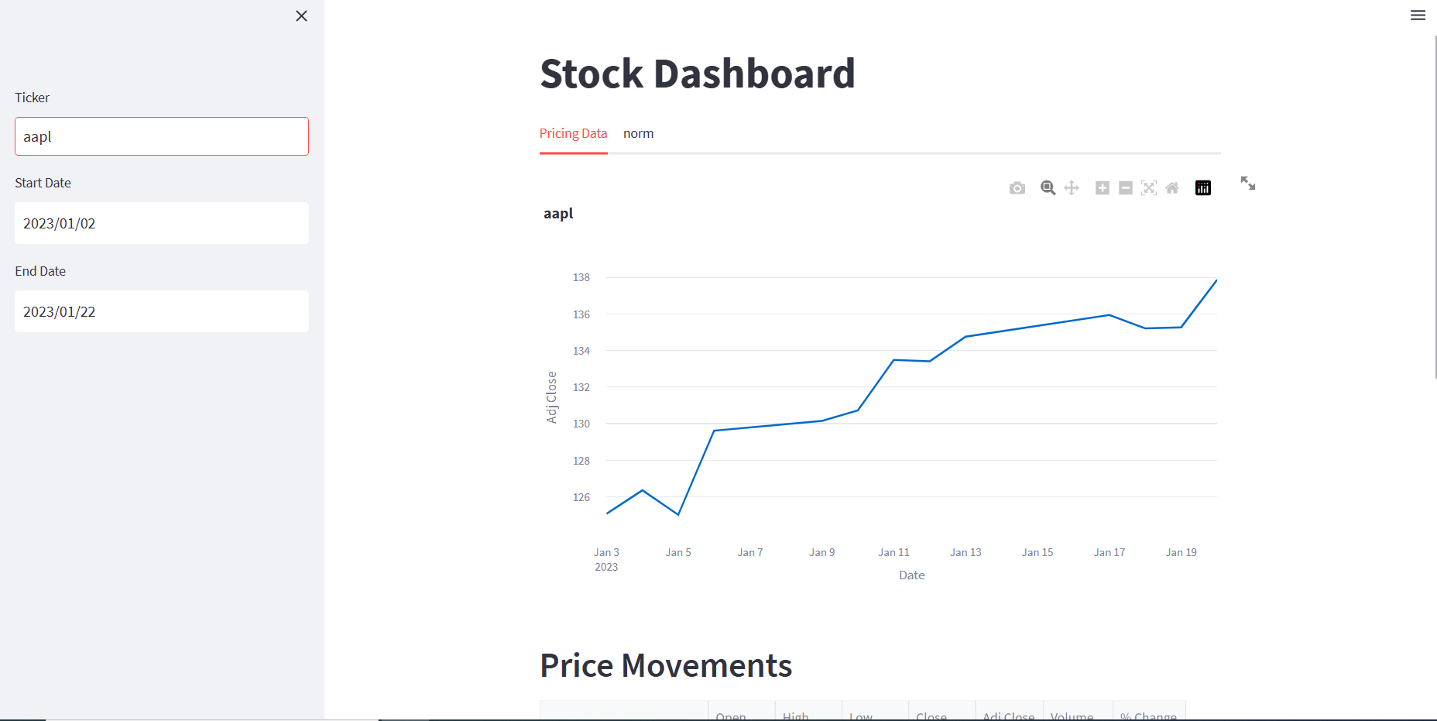This screenshot has height=721, width=1437.
Task: Open the End Date calendar picker
Action: pos(161,311)
